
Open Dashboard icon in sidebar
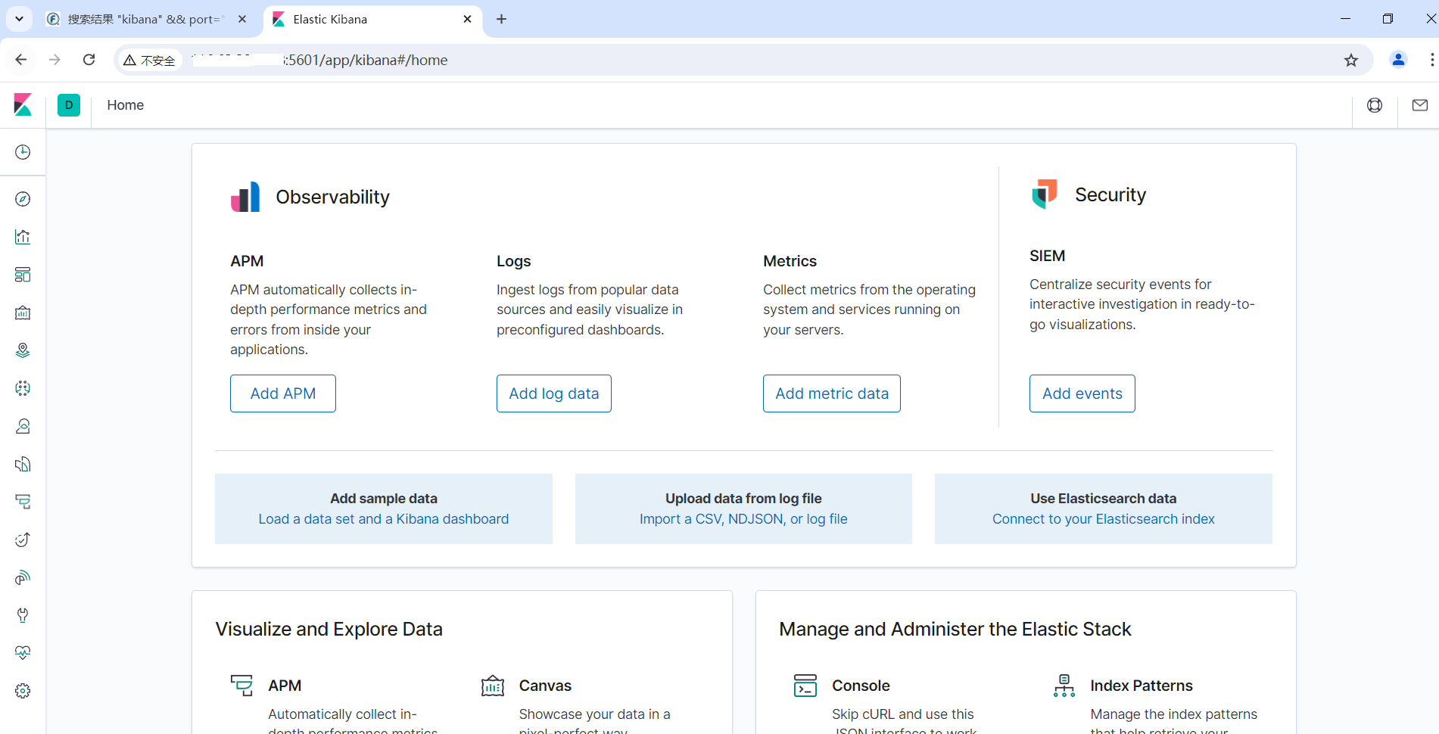click(23, 275)
